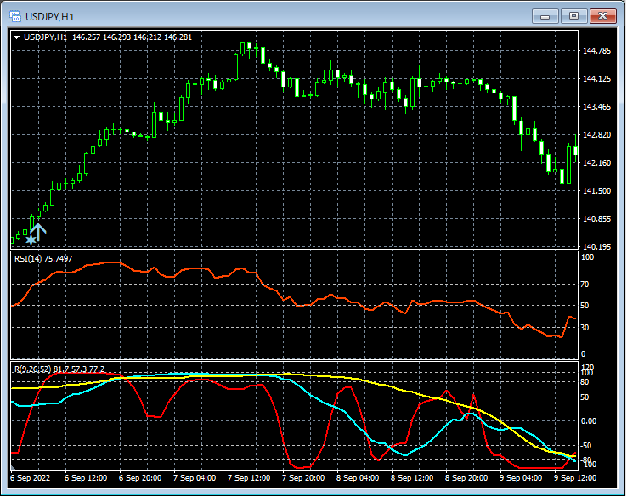Click the -100 level on bottom indicator scale
The width and height of the screenshot is (627, 496).
(x=588, y=465)
